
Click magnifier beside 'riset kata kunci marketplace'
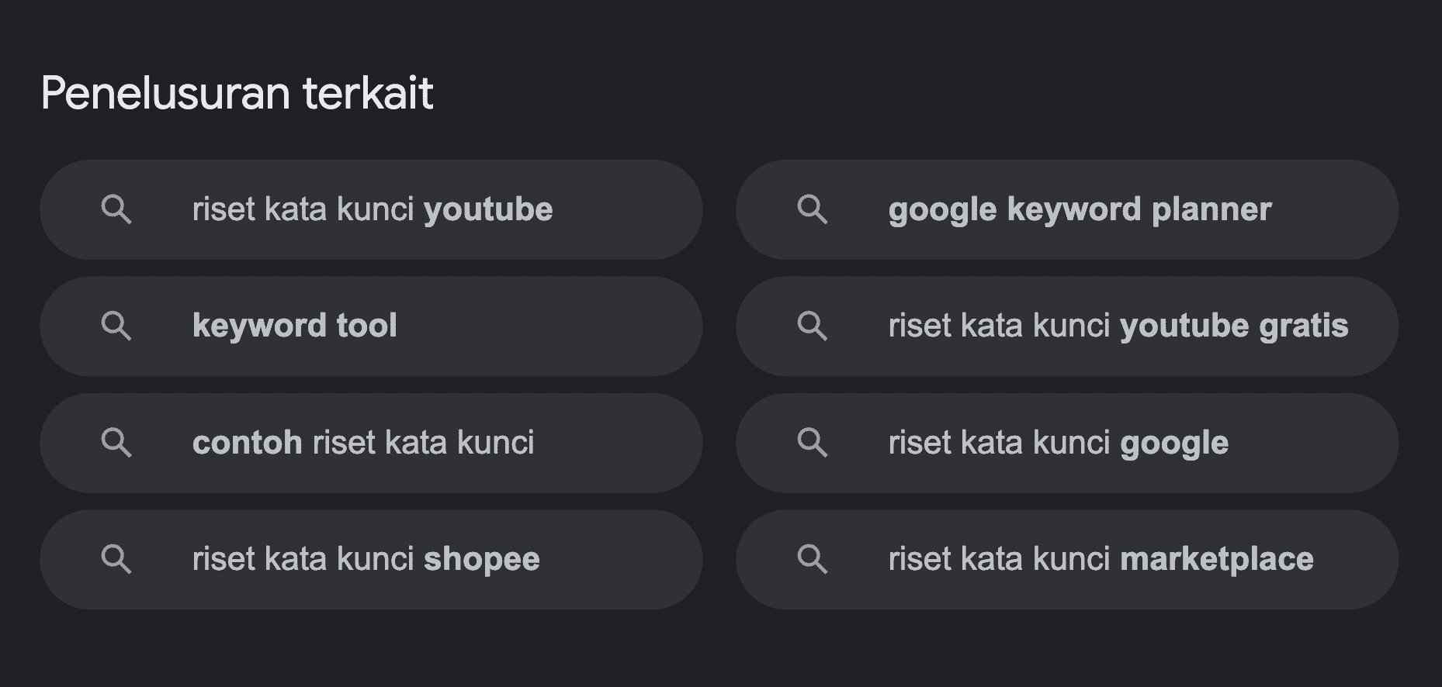tap(813, 559)
